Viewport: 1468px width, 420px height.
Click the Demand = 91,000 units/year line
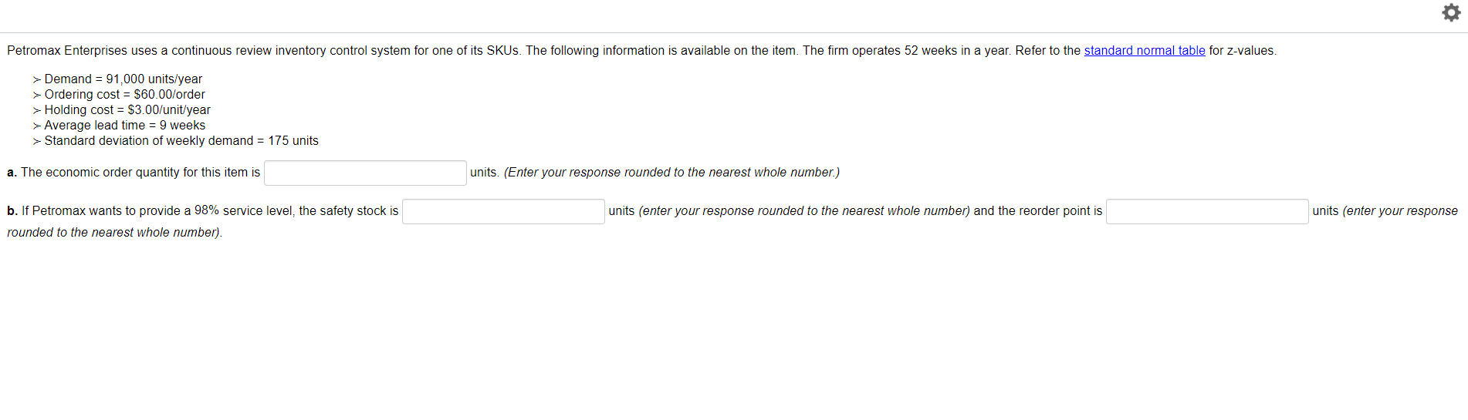tap(123, 79)
